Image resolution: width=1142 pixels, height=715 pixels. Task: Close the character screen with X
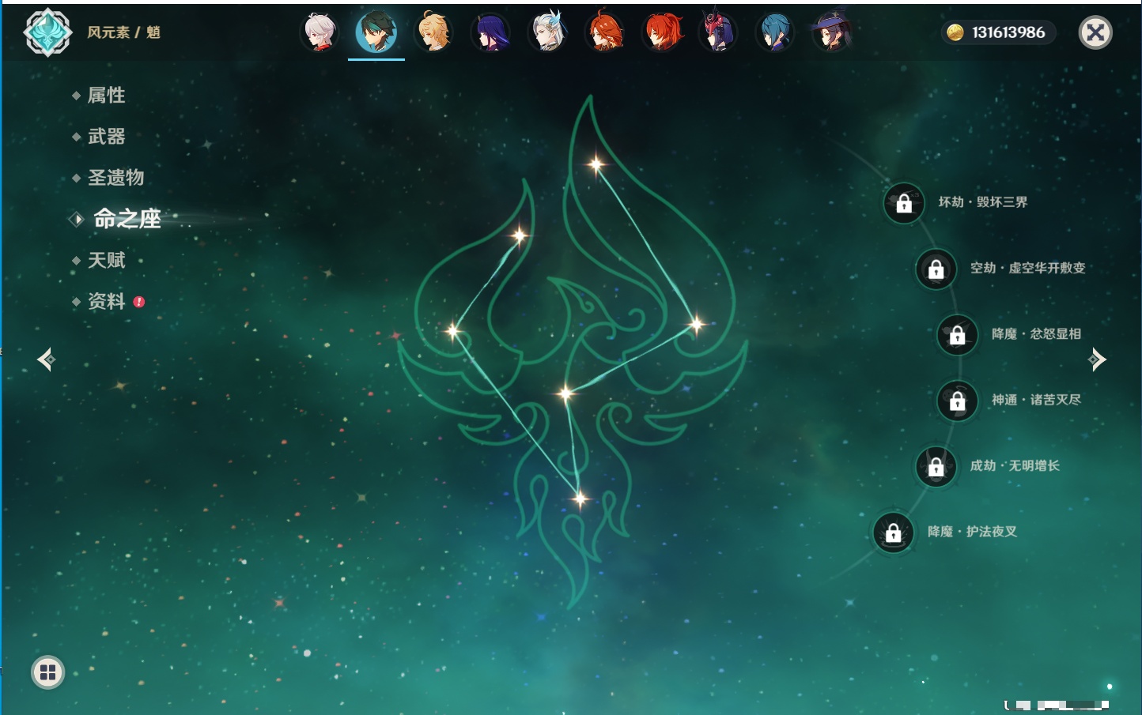coord(1095,32)
